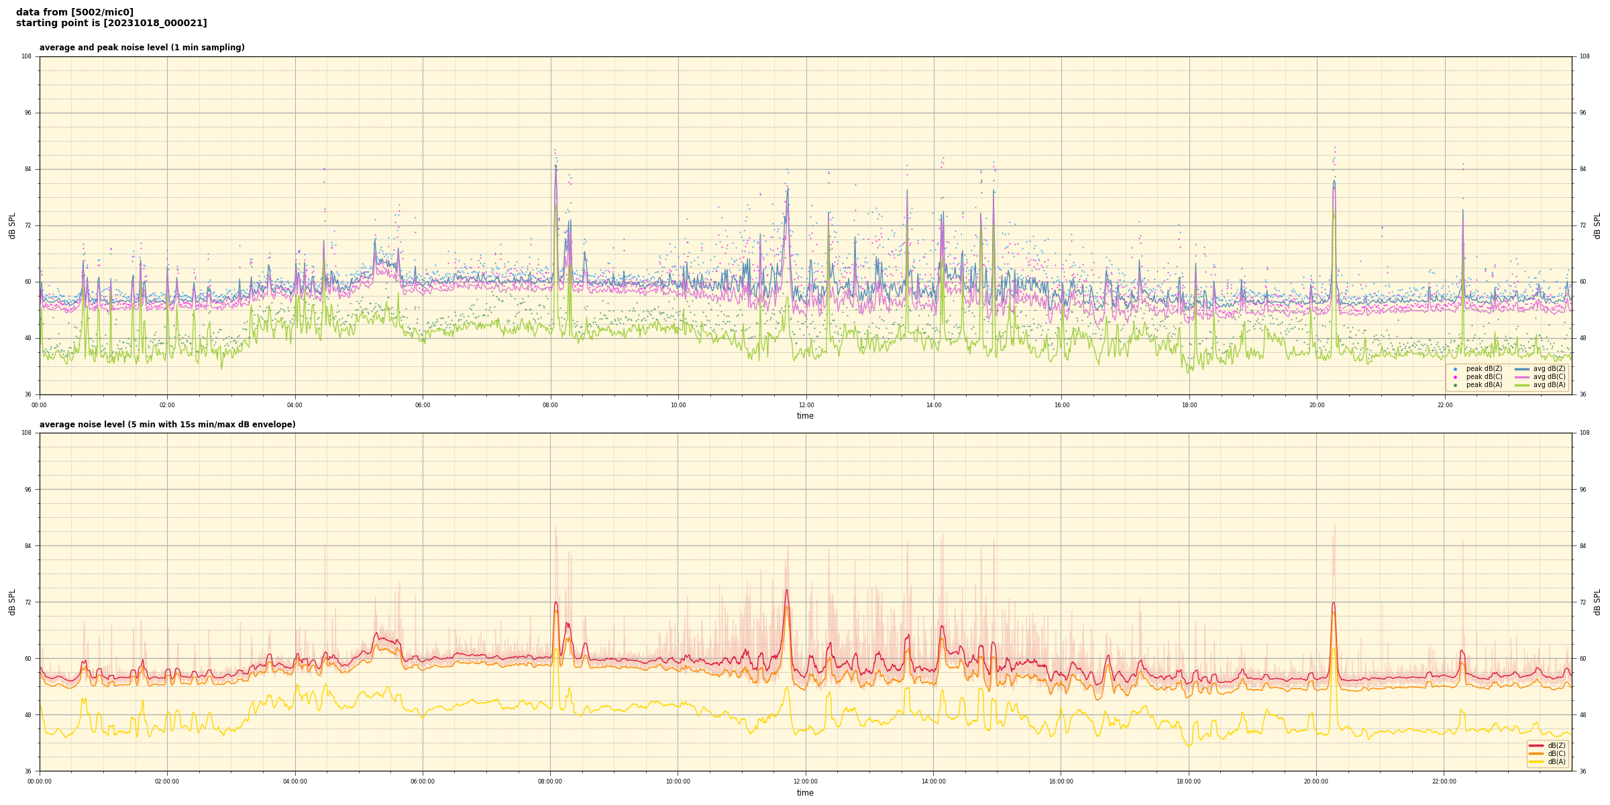The image size is (1610, 805).
Task: Click the 'time' axis label under top chart
Action: 805,416
